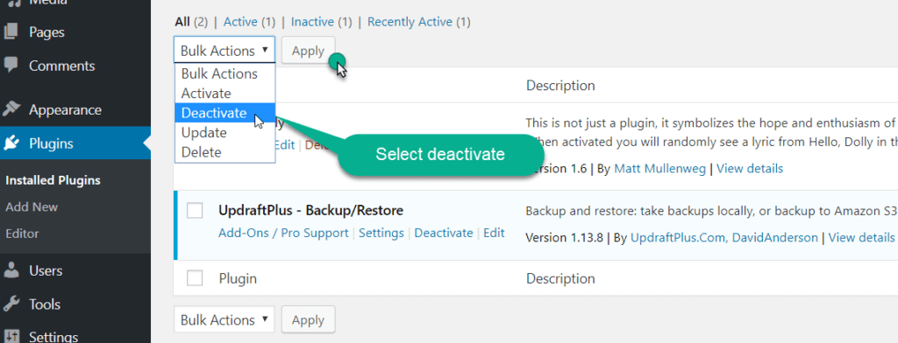Image resolution: width=898 pixels, height=343 pixels.
Task: Click the Appearance paintbrush icon
Action: (x=11, y=109)
